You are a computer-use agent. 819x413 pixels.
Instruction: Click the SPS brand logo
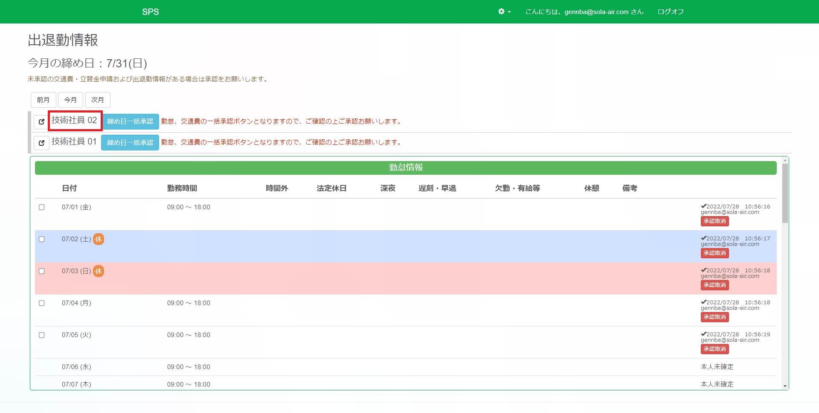coord(150,12)
